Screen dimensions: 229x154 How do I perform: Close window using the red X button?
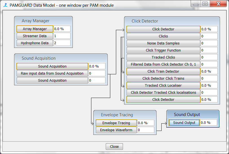pyautogui.click(x=218, y=4)
